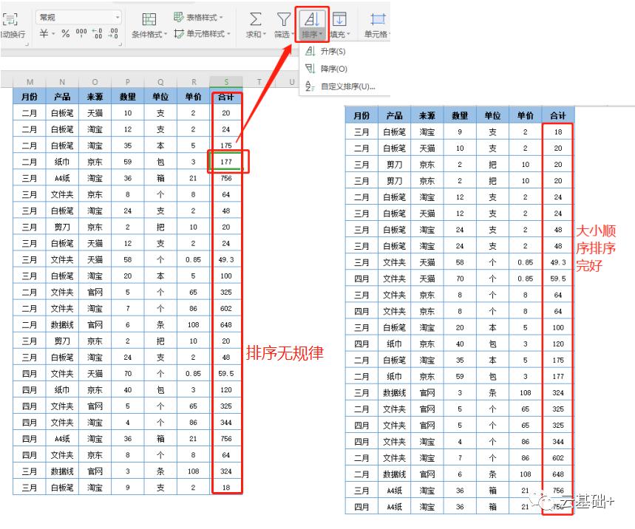Click the 合计 header cell in left table
Viewport: 635px width, 529px height.
pos(226,97)
